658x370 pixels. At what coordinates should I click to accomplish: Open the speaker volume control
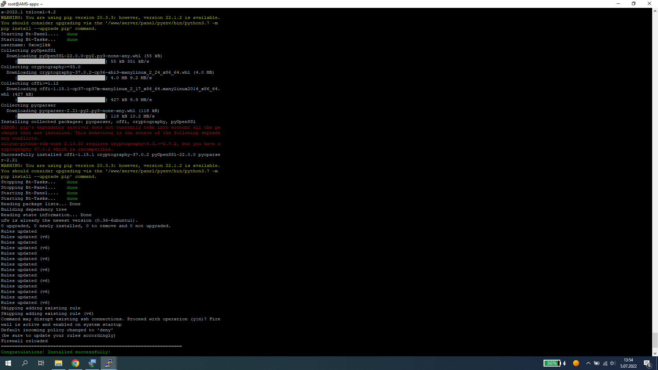(x=613, y=363)
